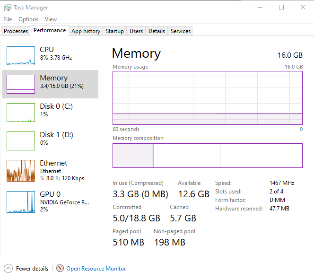Switch to the App history tab
Viewport: 314px width, 280px height.
(x=86, y=31)
